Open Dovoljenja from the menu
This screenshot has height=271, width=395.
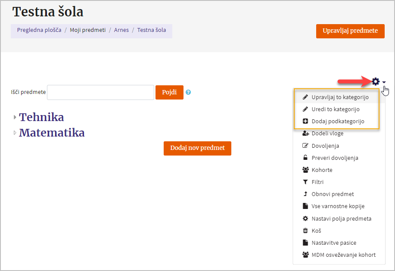point(325,146)
